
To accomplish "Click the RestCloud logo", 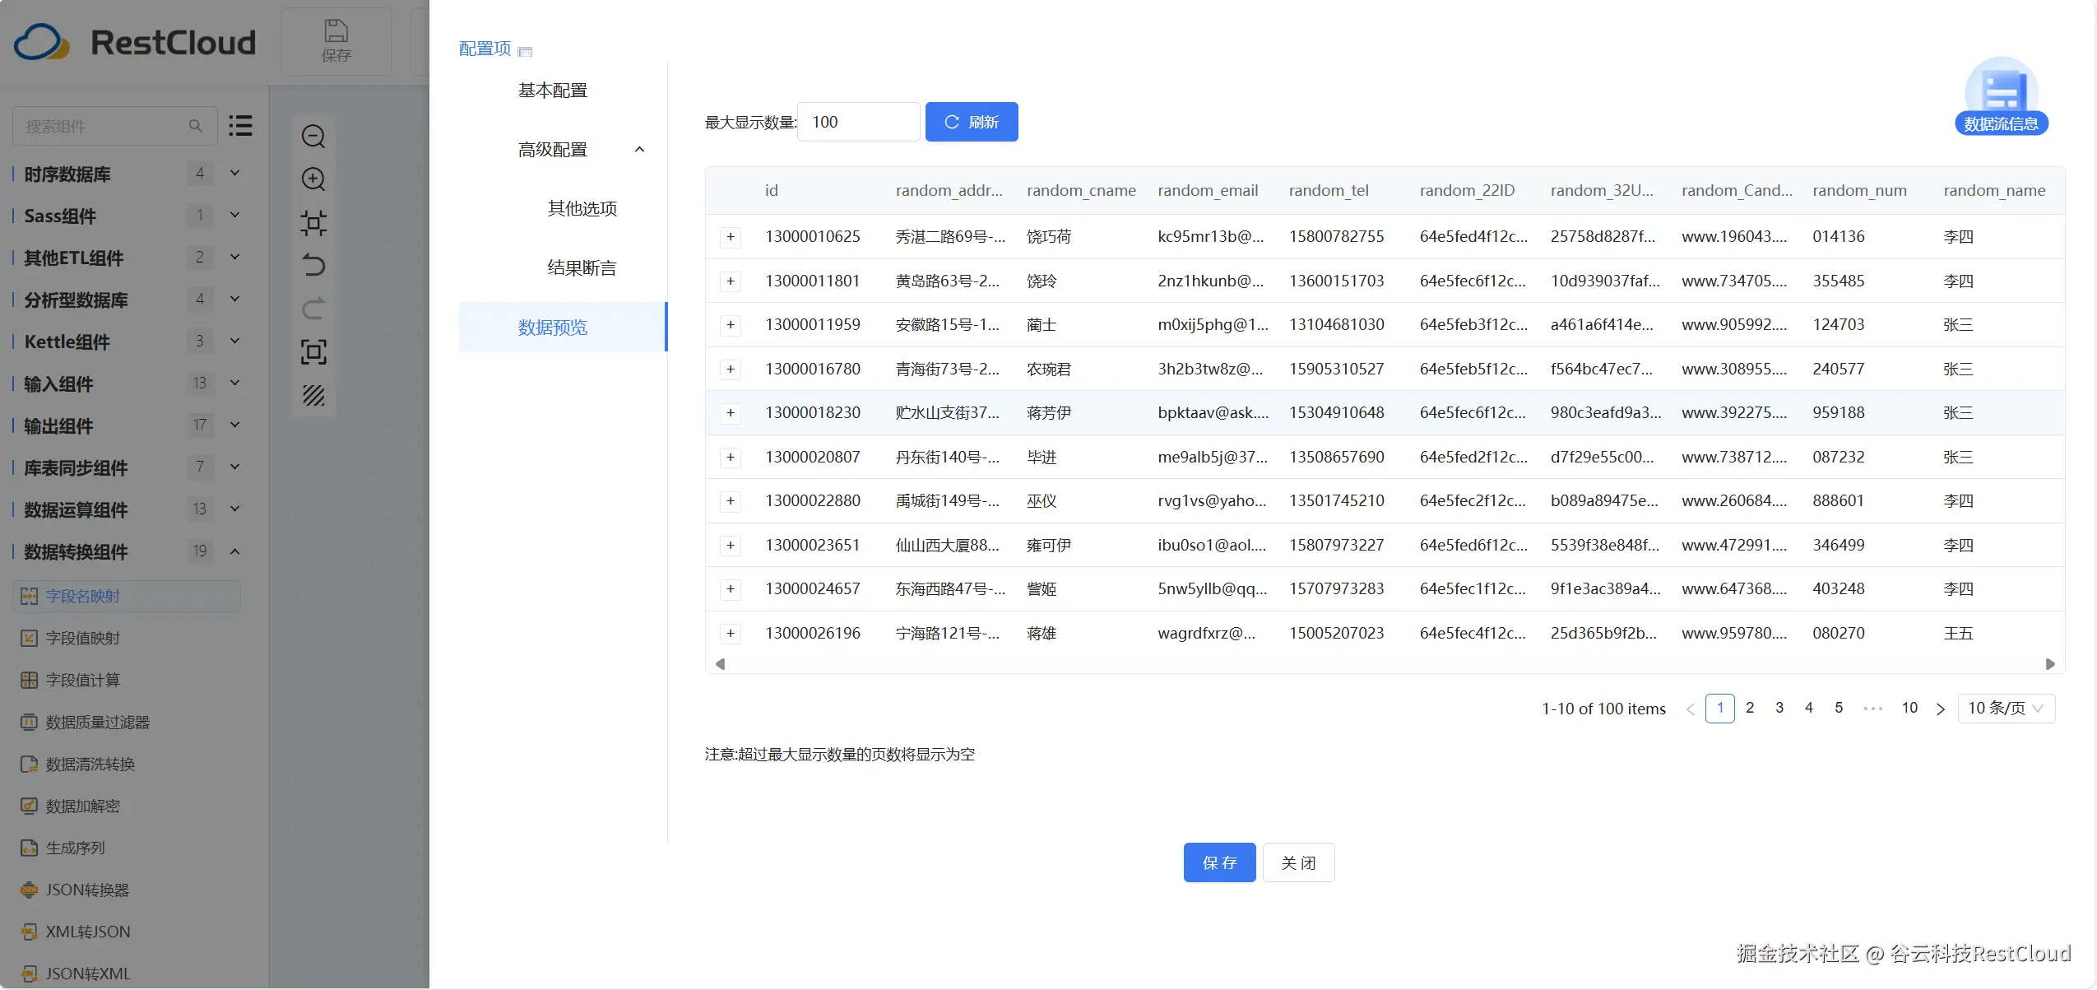I will click(135, 43).
